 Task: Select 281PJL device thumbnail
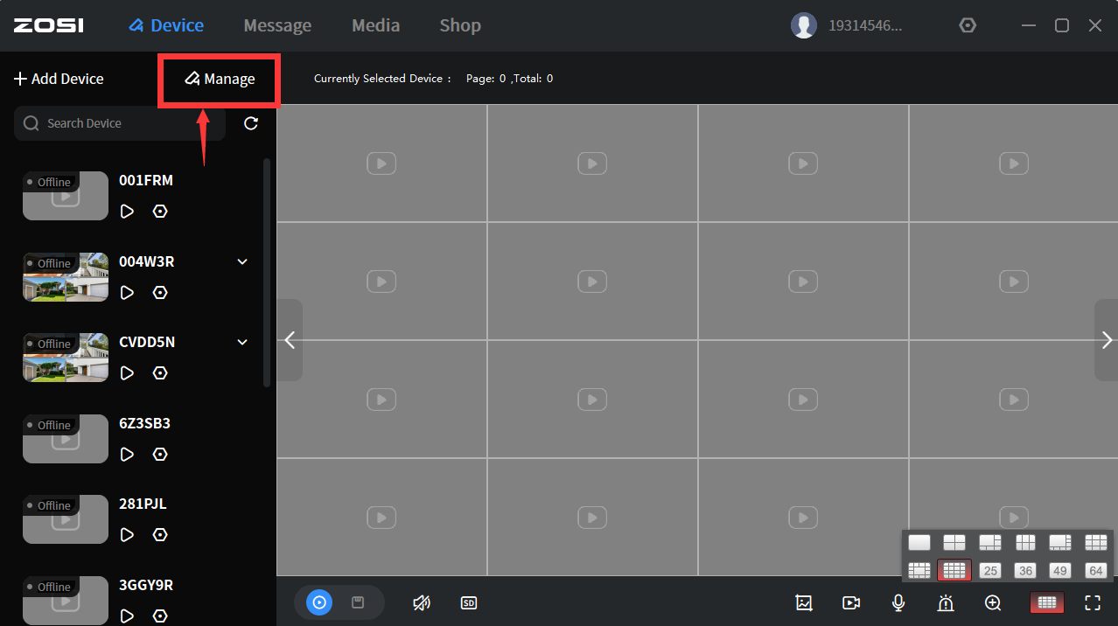pyautogui.click(x=66, y=518)
